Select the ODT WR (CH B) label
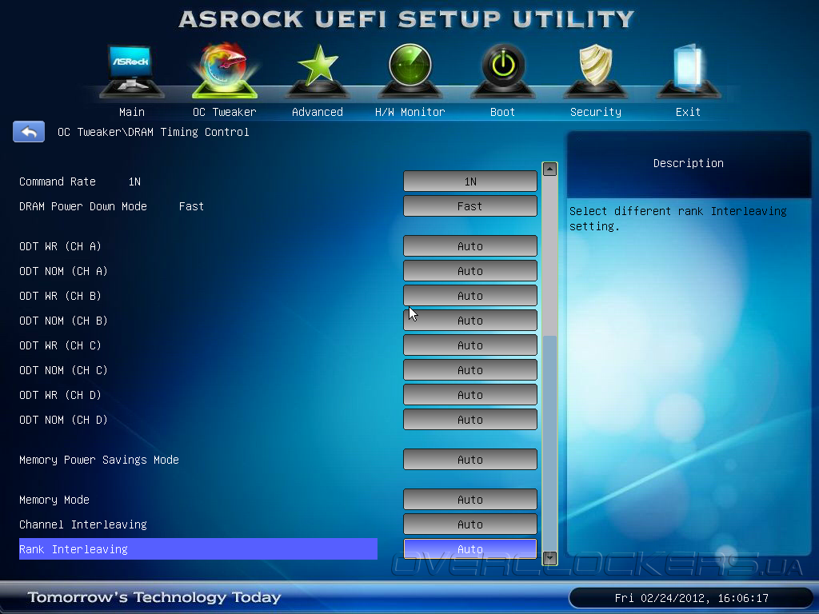This screenshot has width=819, height=614. (x=60, y=296)
